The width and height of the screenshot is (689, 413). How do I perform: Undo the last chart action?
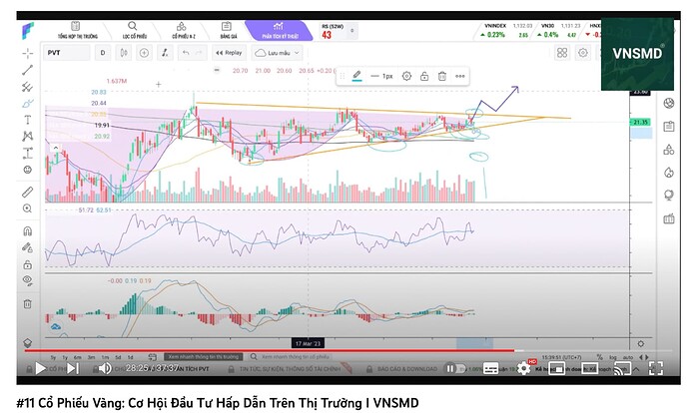pyautogui.click(x=186, y=53)
